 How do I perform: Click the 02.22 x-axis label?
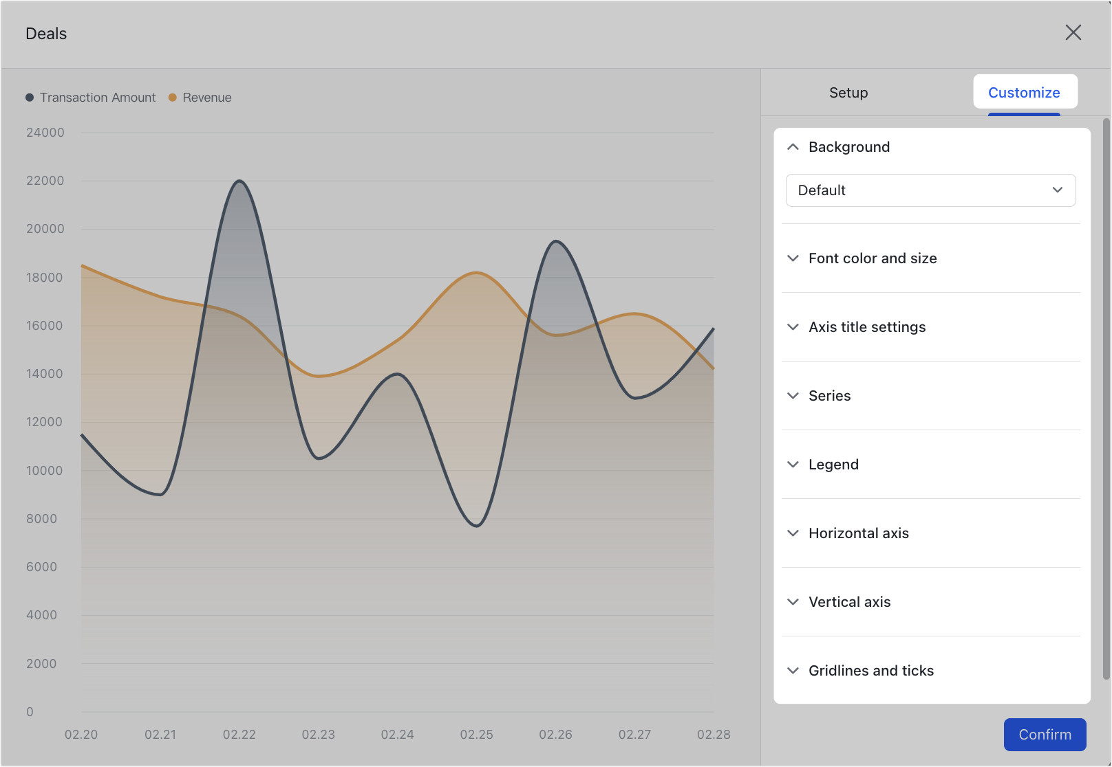[239, 735]
